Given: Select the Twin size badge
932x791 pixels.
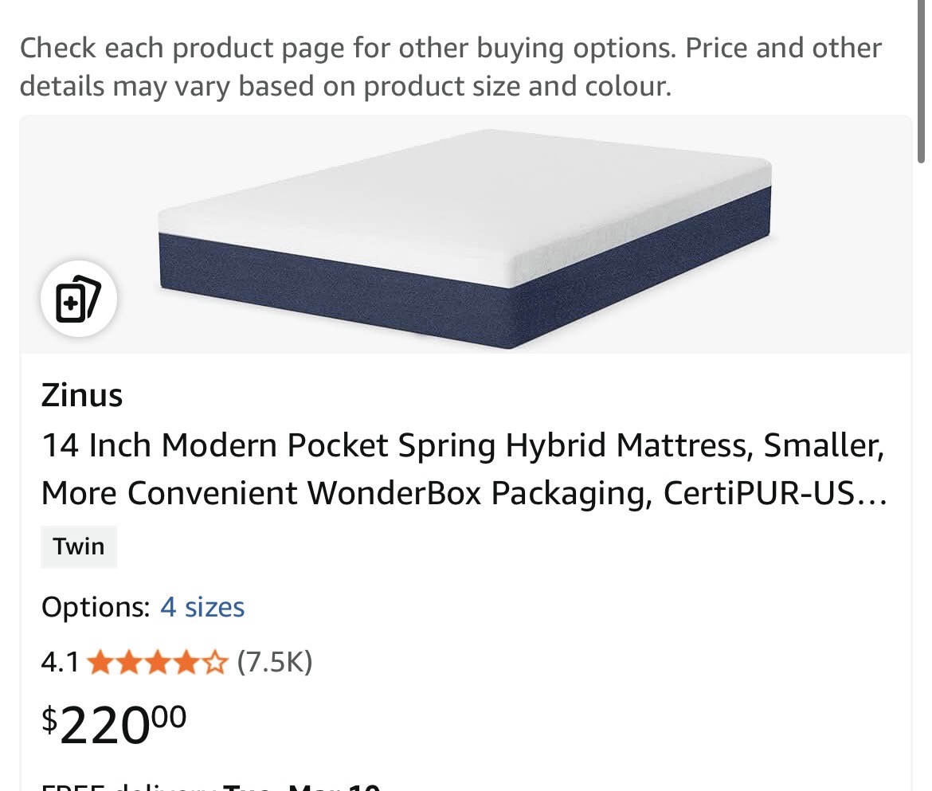Looking at the screenshot, I should click(x=79, y=546).
